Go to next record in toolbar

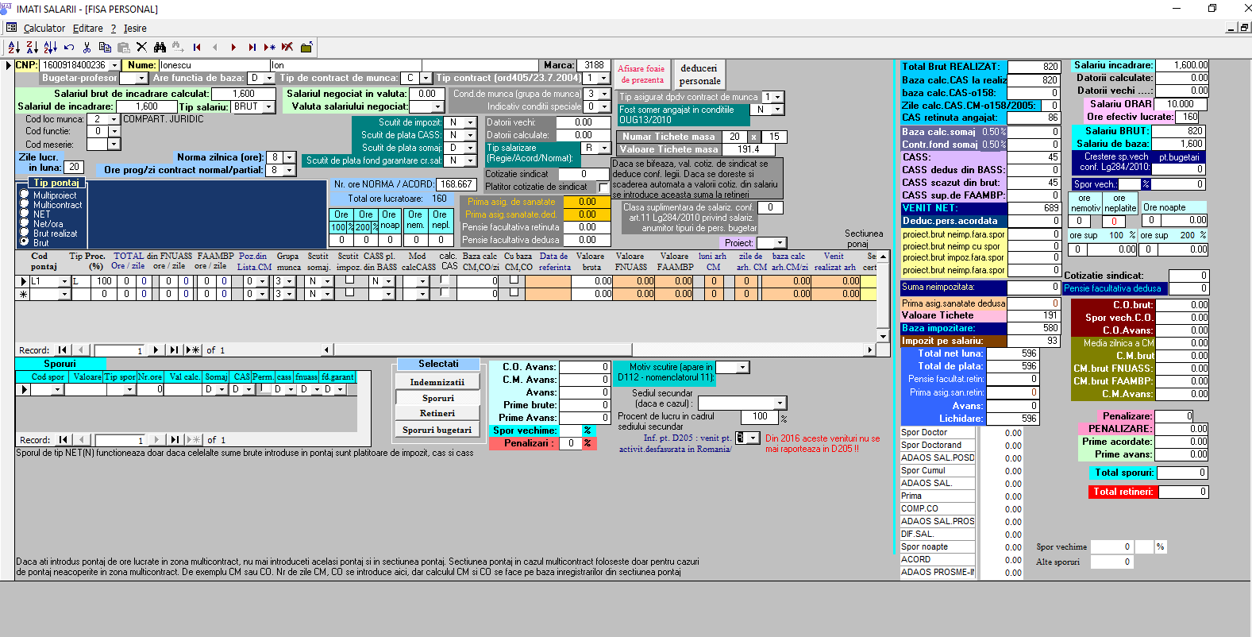[x=233, y=47]
